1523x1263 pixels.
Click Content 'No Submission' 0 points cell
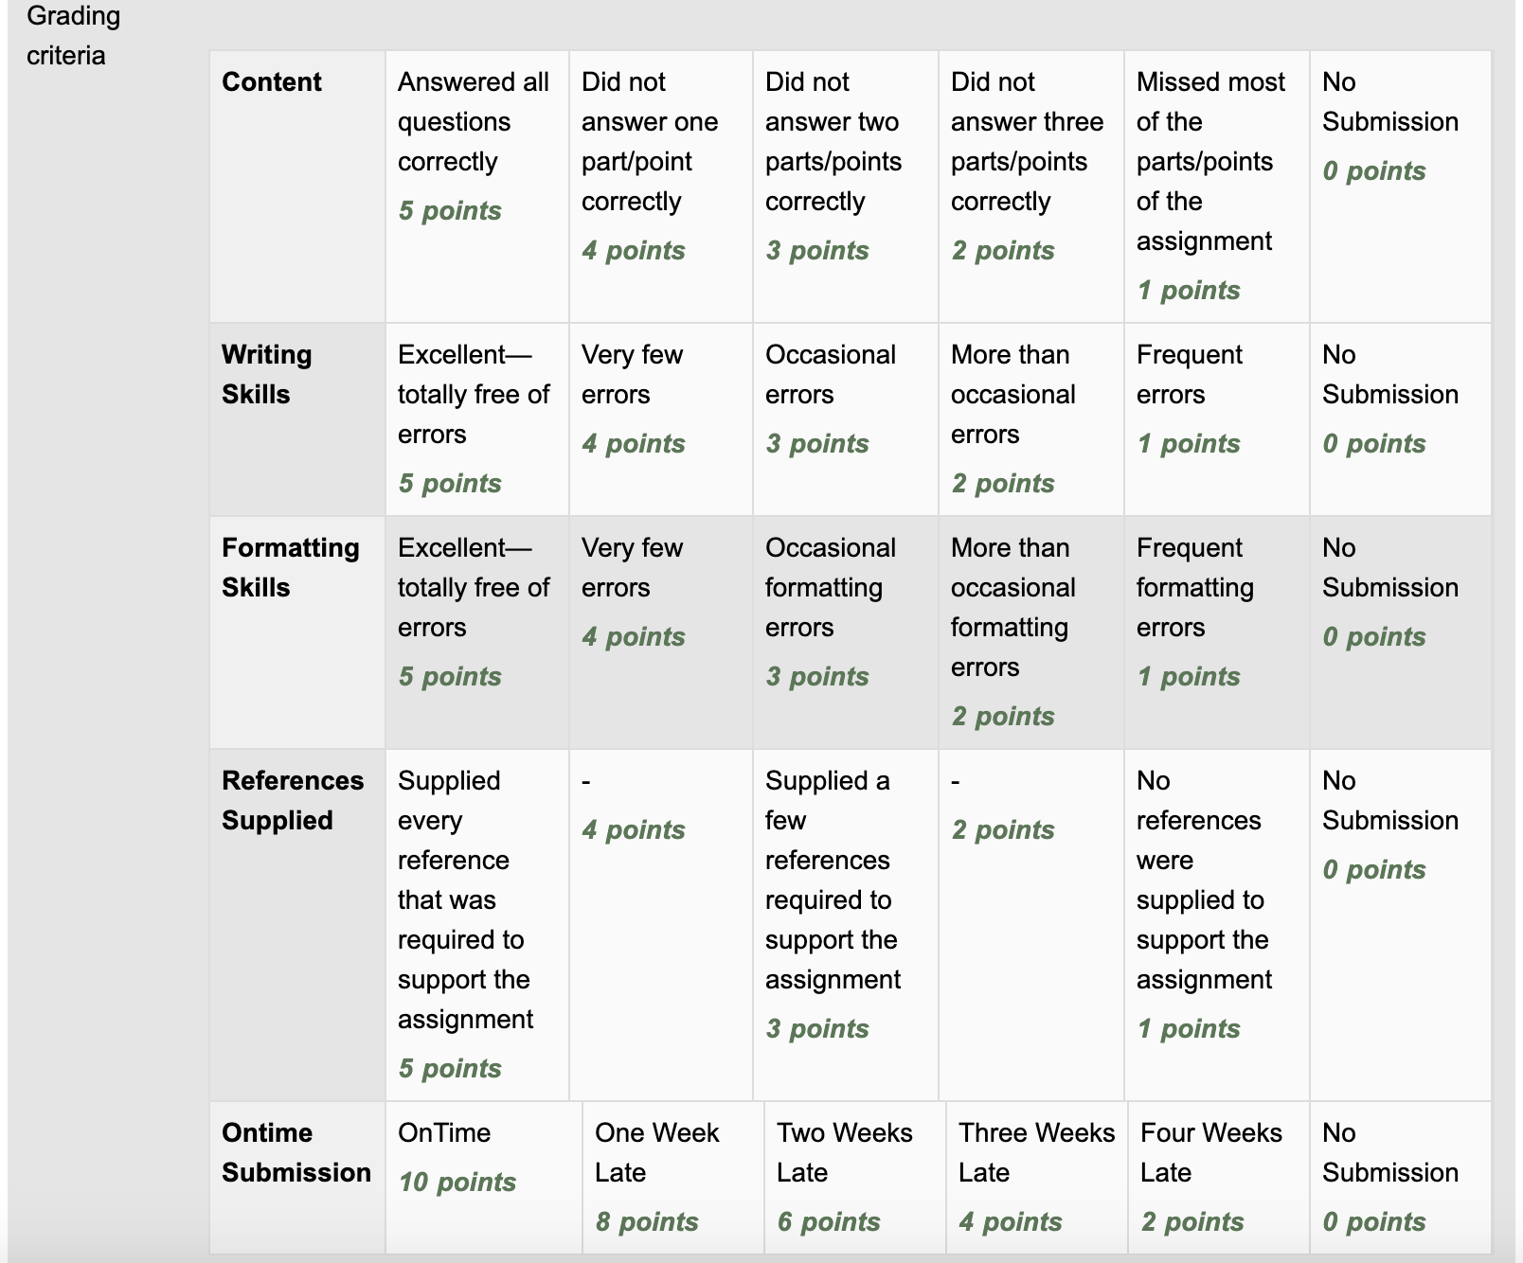point(1401,187)
